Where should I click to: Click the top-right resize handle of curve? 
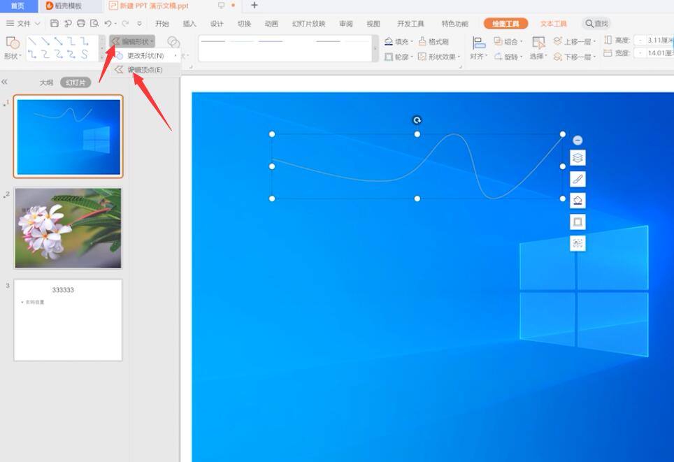coord(563,134)
